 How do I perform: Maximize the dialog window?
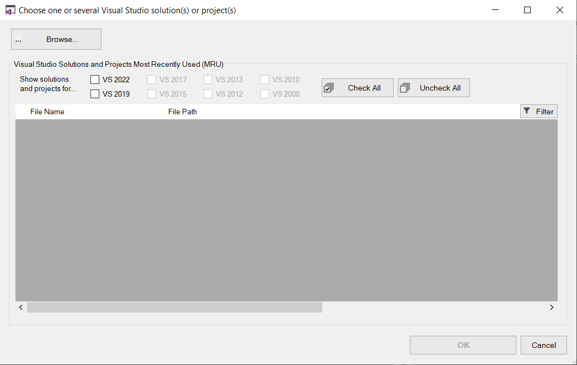(x=527, y=10)
